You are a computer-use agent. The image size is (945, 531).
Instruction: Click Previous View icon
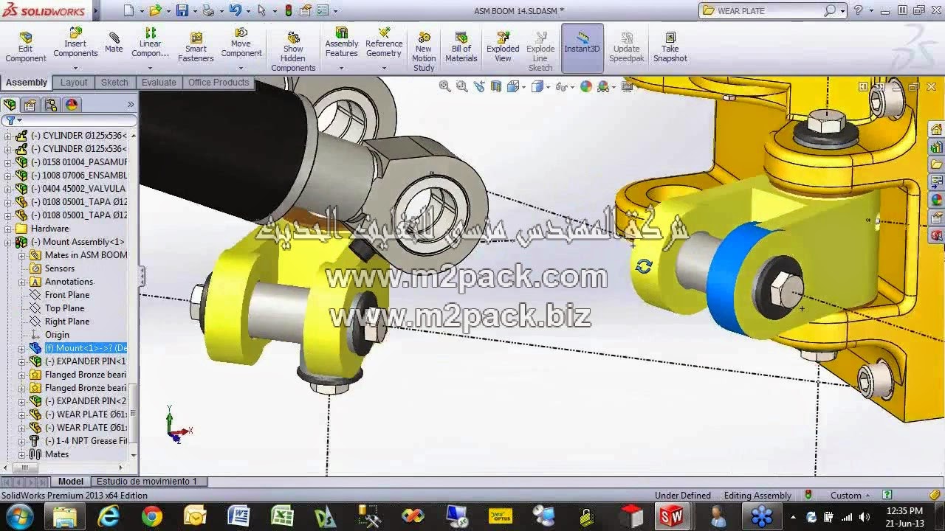479,86
